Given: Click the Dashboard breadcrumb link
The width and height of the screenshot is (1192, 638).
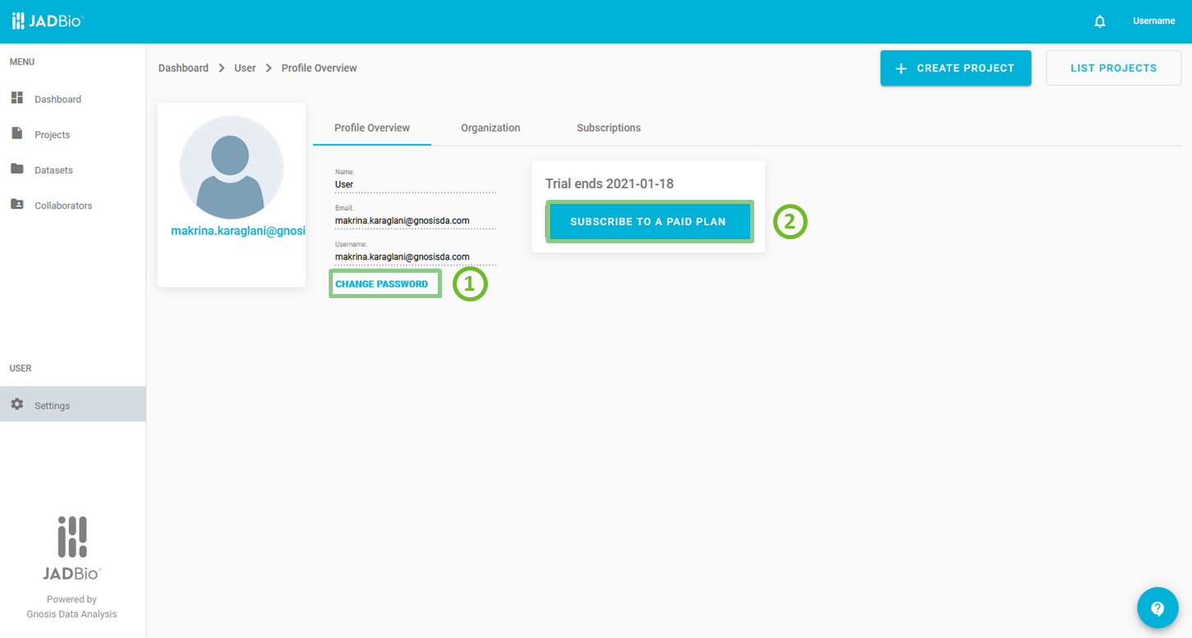Looking at the screenshot, I should (183, 68).
